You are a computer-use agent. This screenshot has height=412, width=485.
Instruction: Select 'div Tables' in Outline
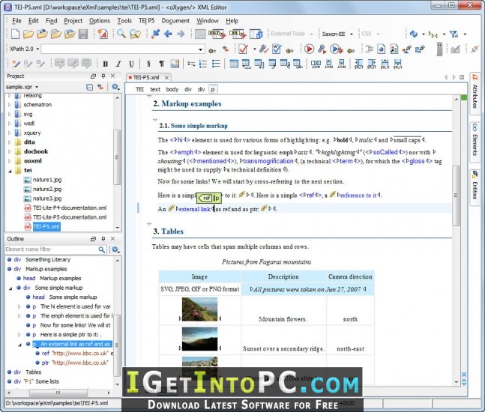(x=28, y=372)
